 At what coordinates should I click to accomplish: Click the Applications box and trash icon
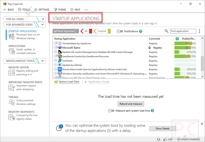coord(12,51)
